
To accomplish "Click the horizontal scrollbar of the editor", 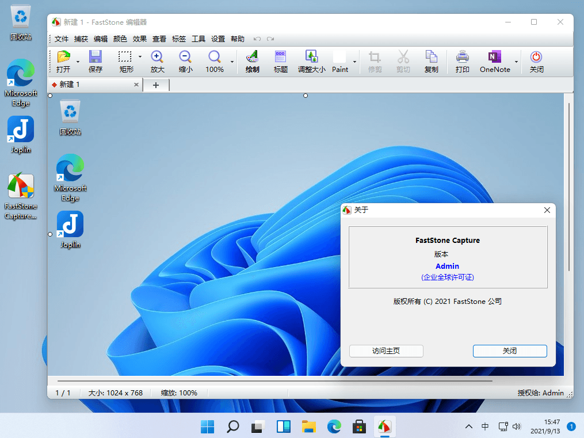I will (275, 380).
